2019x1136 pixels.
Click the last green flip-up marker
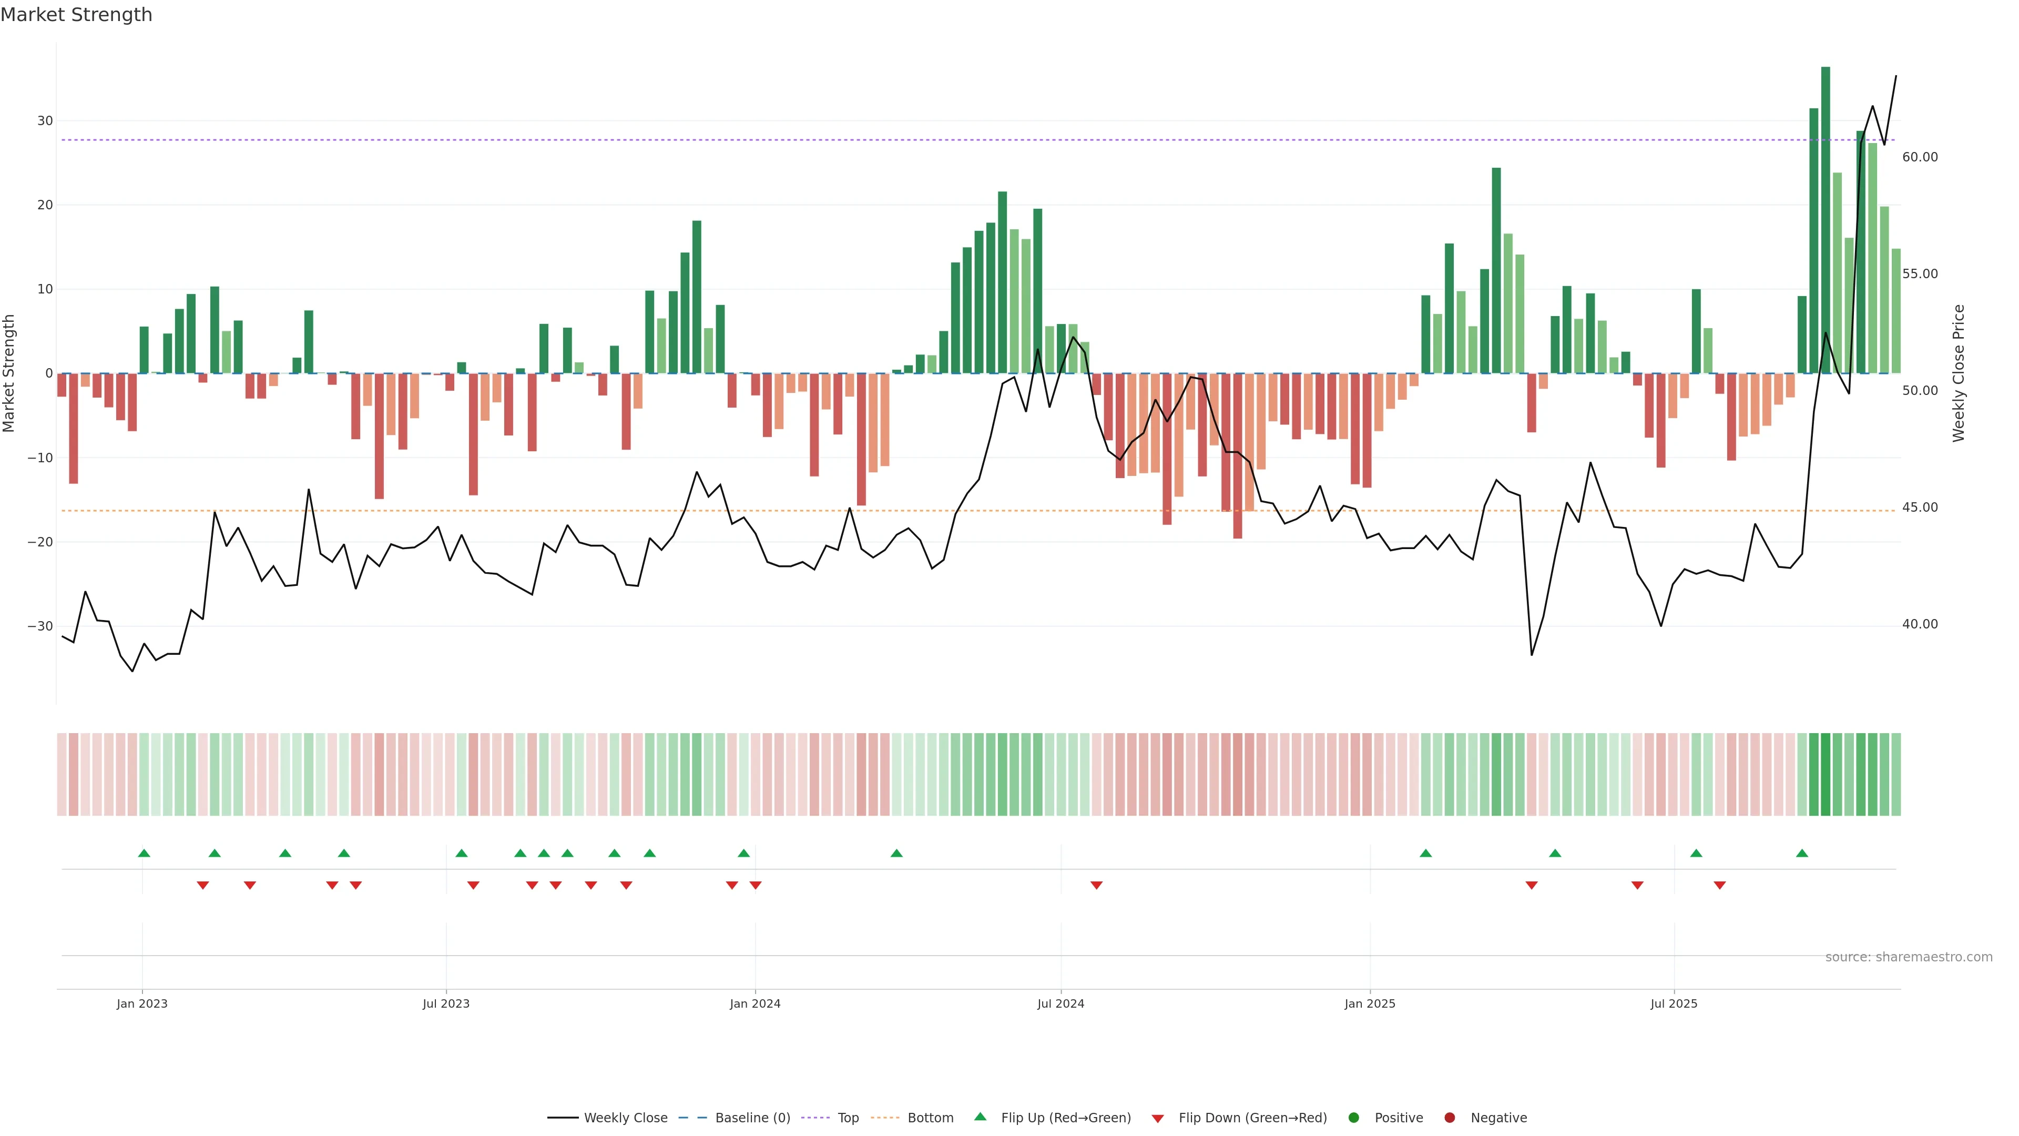click(x=1802, y=853)
